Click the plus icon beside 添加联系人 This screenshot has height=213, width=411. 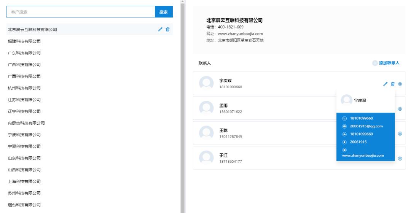(x=375, y=63)
